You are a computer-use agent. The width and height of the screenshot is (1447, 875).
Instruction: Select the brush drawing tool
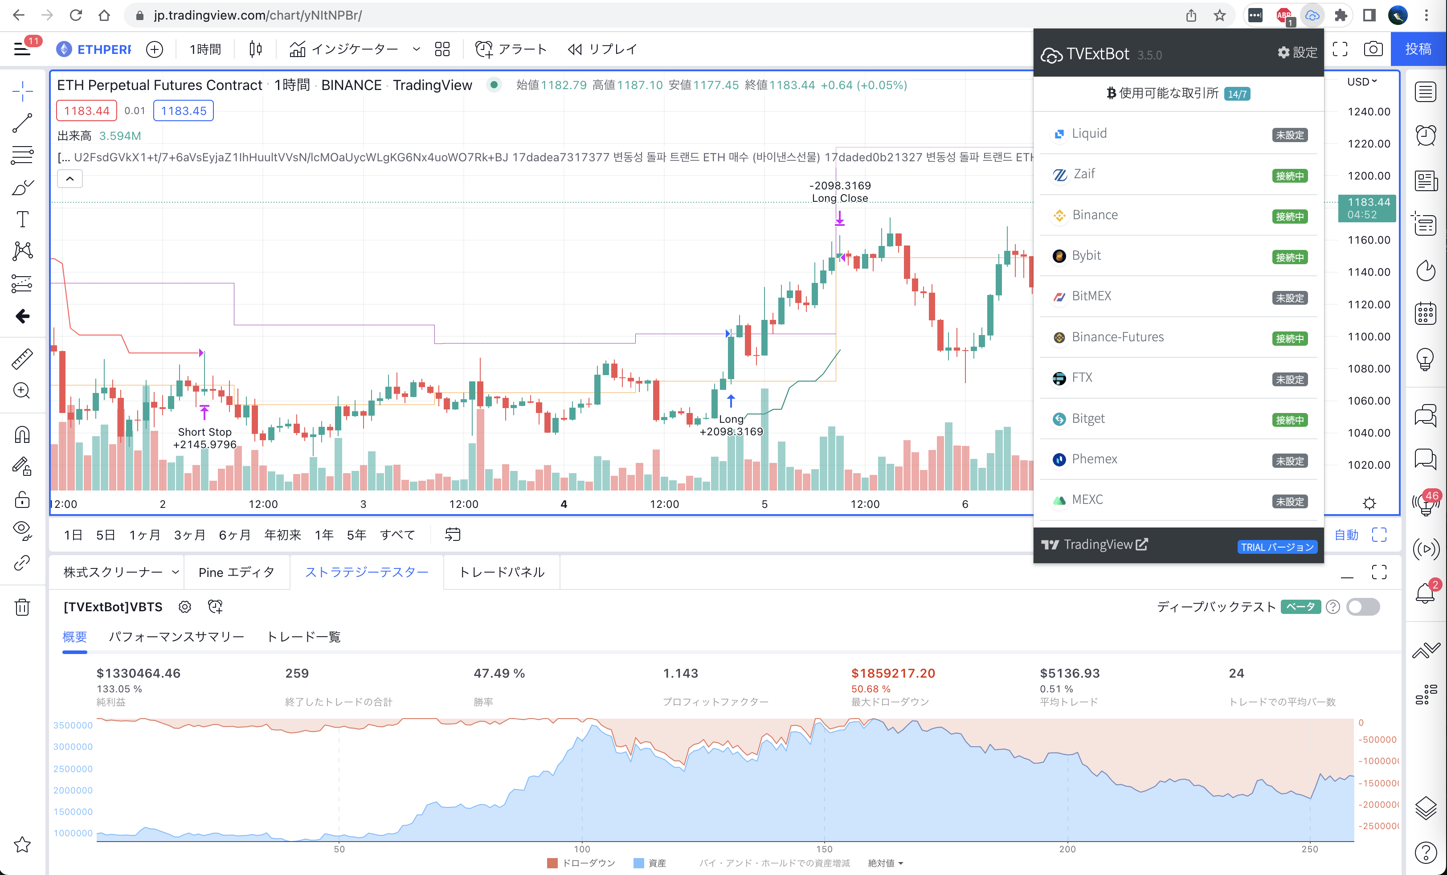(x=22, y=187)
